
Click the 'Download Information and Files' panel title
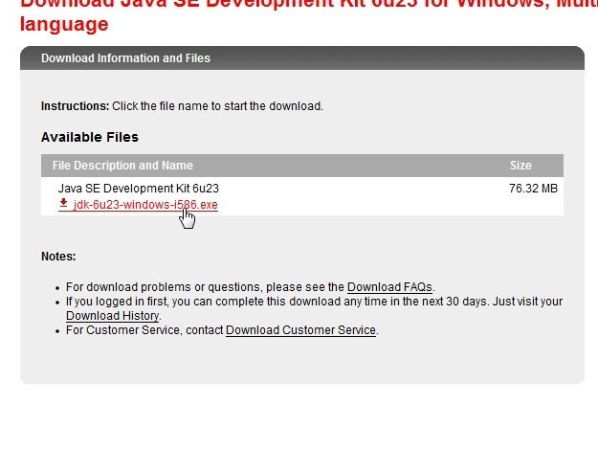[126, 58]
